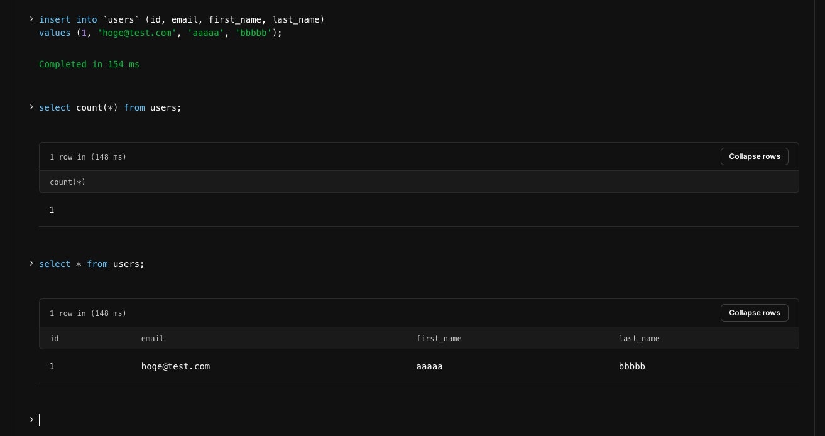
Task: Select the id value 1 in users row
Action: pos(52,366)
